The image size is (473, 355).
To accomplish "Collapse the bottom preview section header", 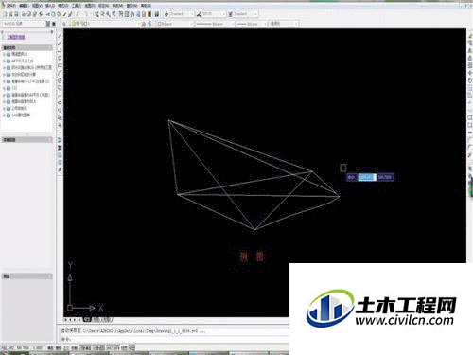I will [27, 276].
